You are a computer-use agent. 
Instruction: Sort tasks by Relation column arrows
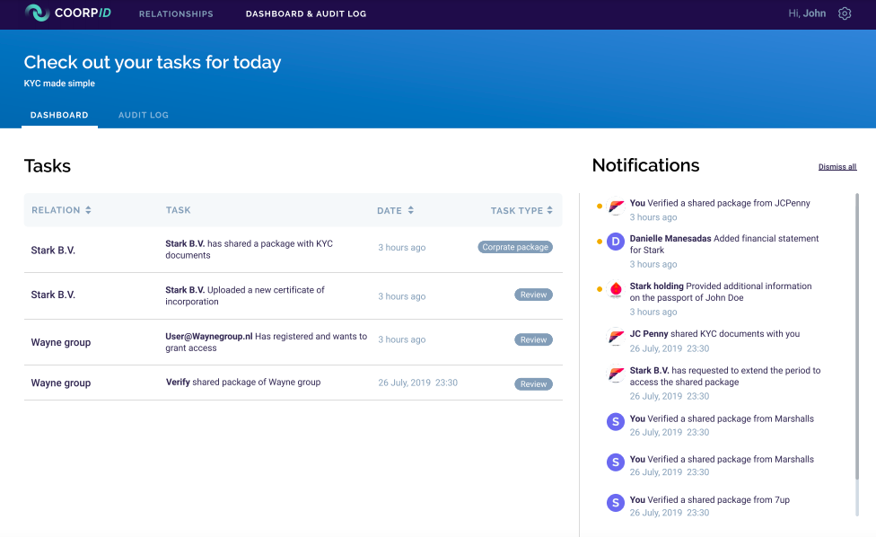point(88,210)
